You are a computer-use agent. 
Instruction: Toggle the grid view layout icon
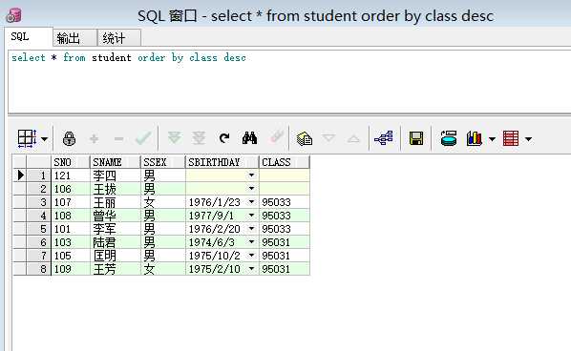point(27,138)
